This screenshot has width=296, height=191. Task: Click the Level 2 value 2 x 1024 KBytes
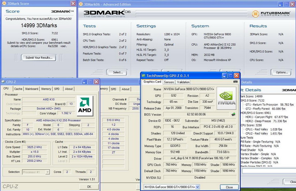82,156
